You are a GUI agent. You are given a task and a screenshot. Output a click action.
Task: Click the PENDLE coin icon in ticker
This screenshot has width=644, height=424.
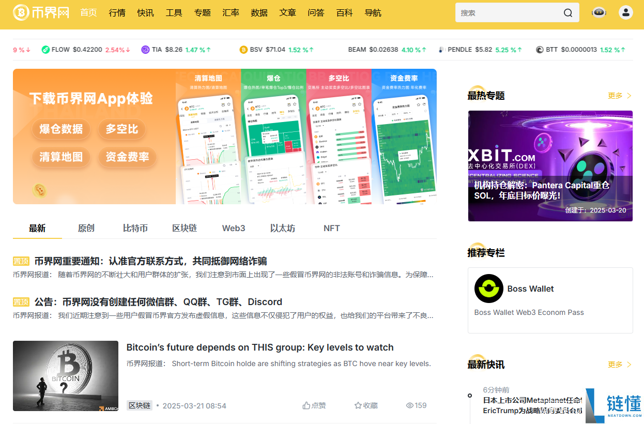pos(441,50)
